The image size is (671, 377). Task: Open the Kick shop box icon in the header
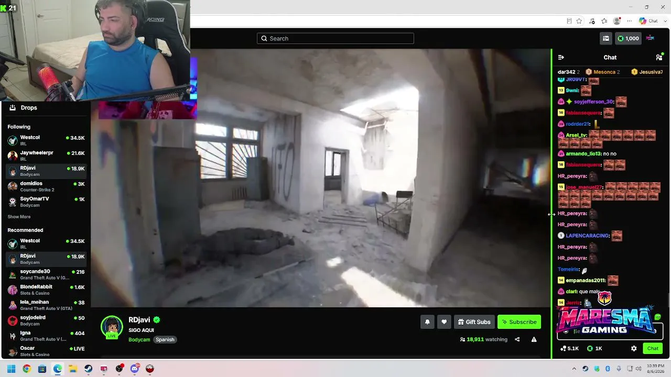[x=606, y=38]
